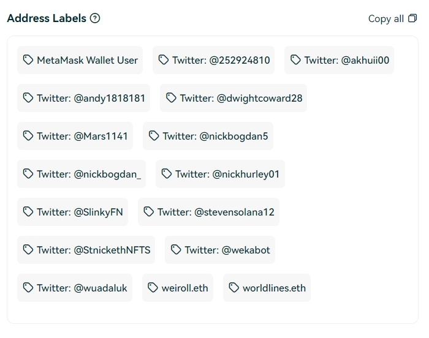Click the tag icon on weiroll.eth

pos(153,288)
